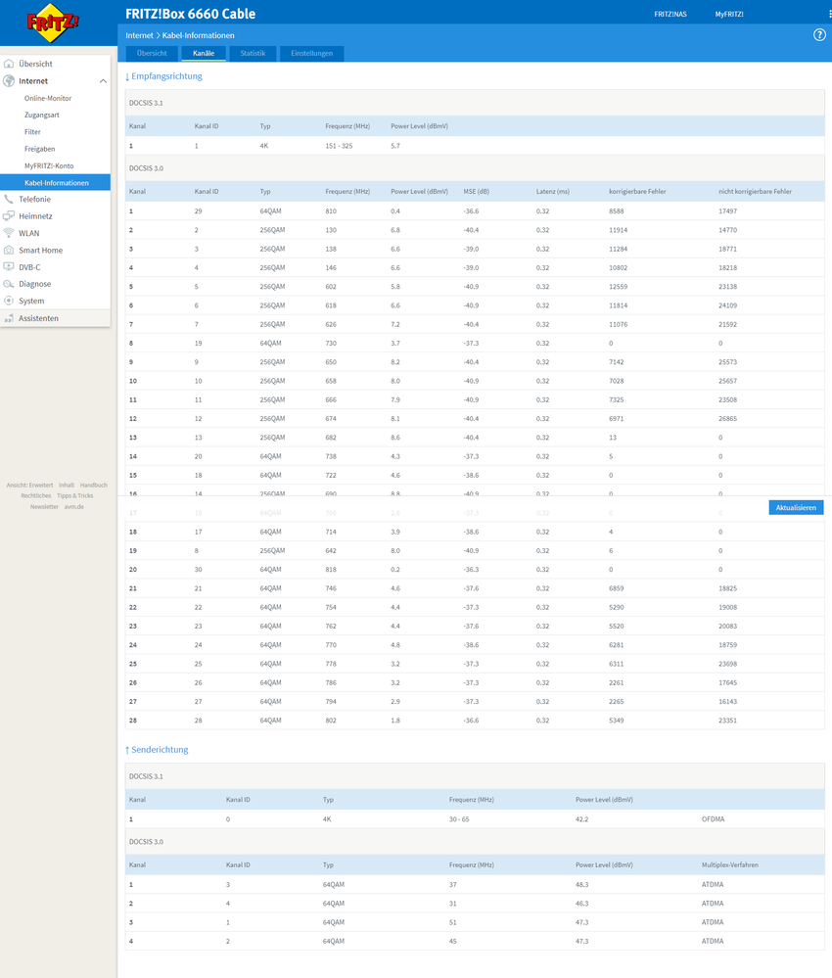Open Assistenten in the sidebar
This screenshot has height=978, width=832.
(38, 318)
